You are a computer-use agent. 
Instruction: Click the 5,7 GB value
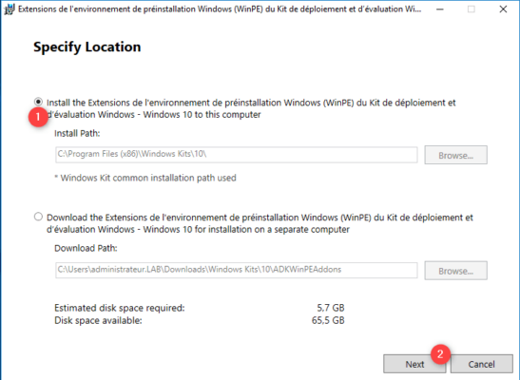(331, 308)
